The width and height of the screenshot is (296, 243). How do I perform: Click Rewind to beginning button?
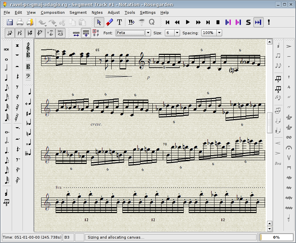coord(168,22)
